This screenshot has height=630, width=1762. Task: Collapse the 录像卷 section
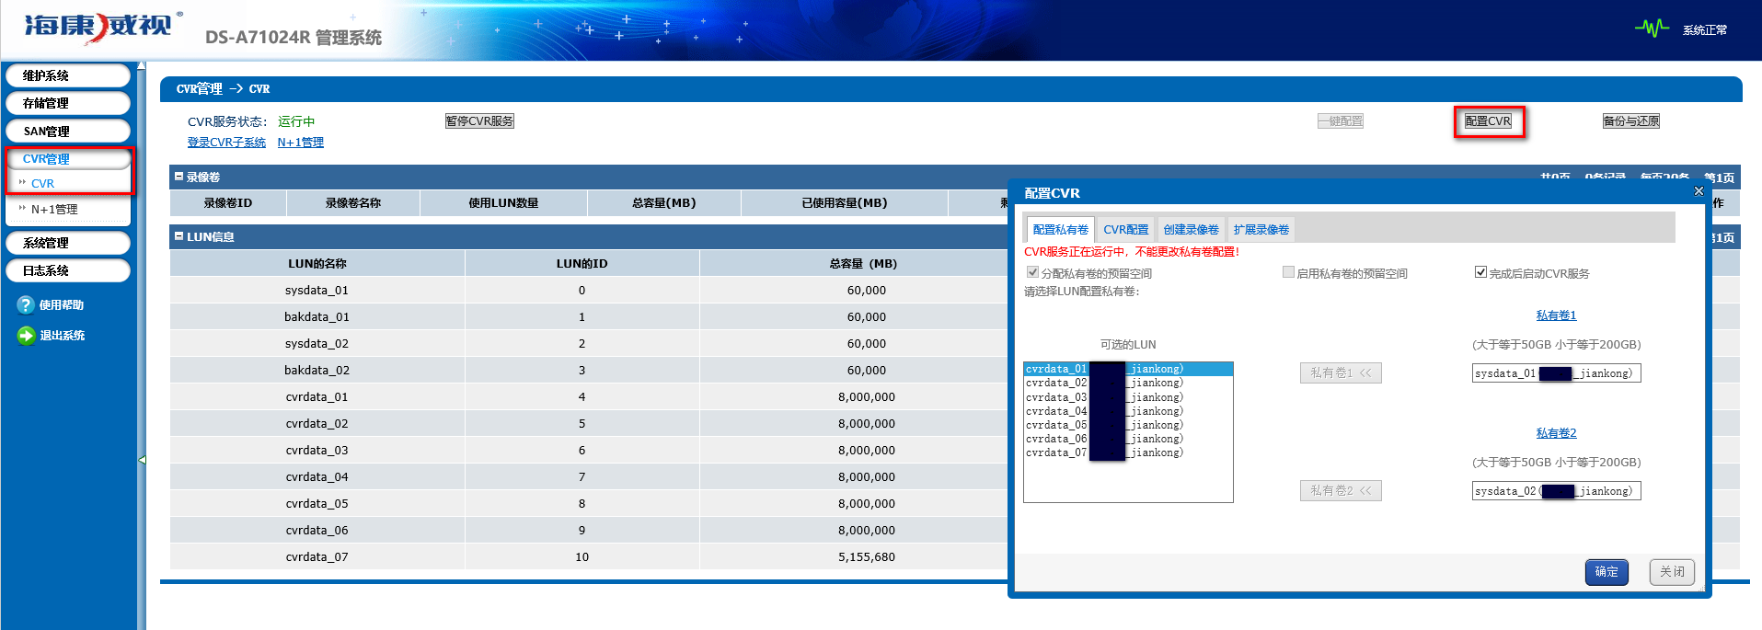click(x=179, y=177)
